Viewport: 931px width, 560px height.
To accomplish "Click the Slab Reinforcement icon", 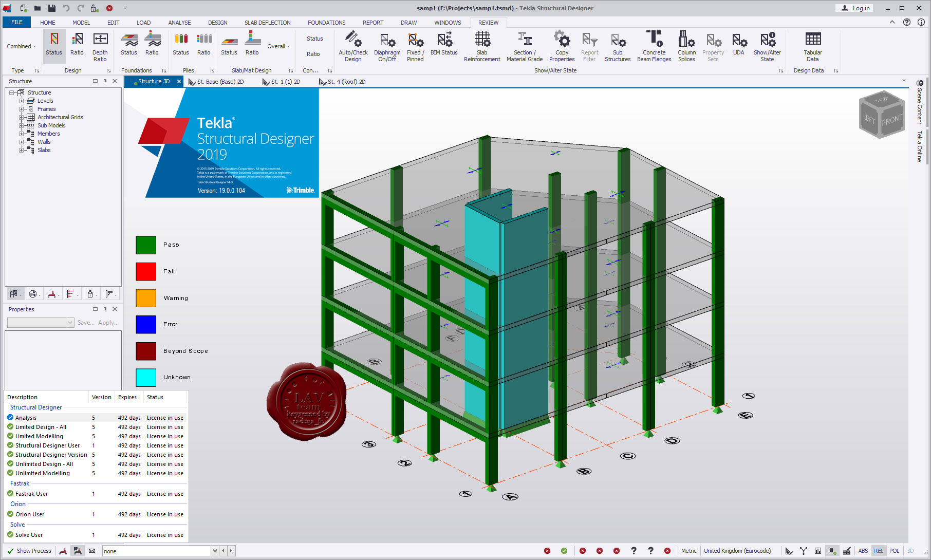I will point(482,47).
